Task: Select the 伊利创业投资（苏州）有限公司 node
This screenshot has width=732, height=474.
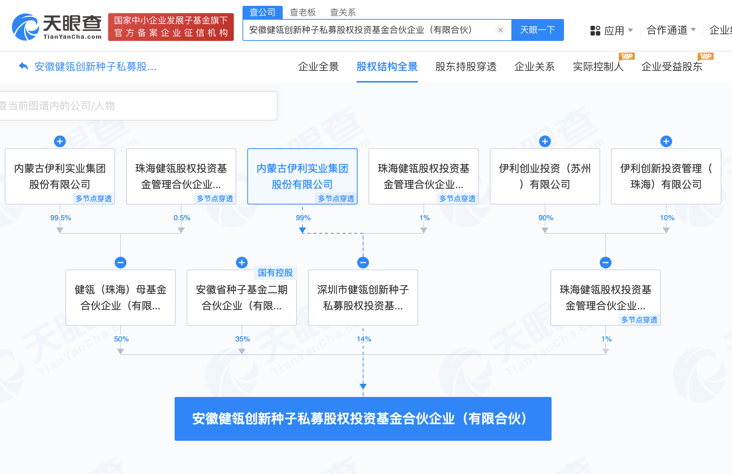Action: pyautogui.click(x=545, y=176)
